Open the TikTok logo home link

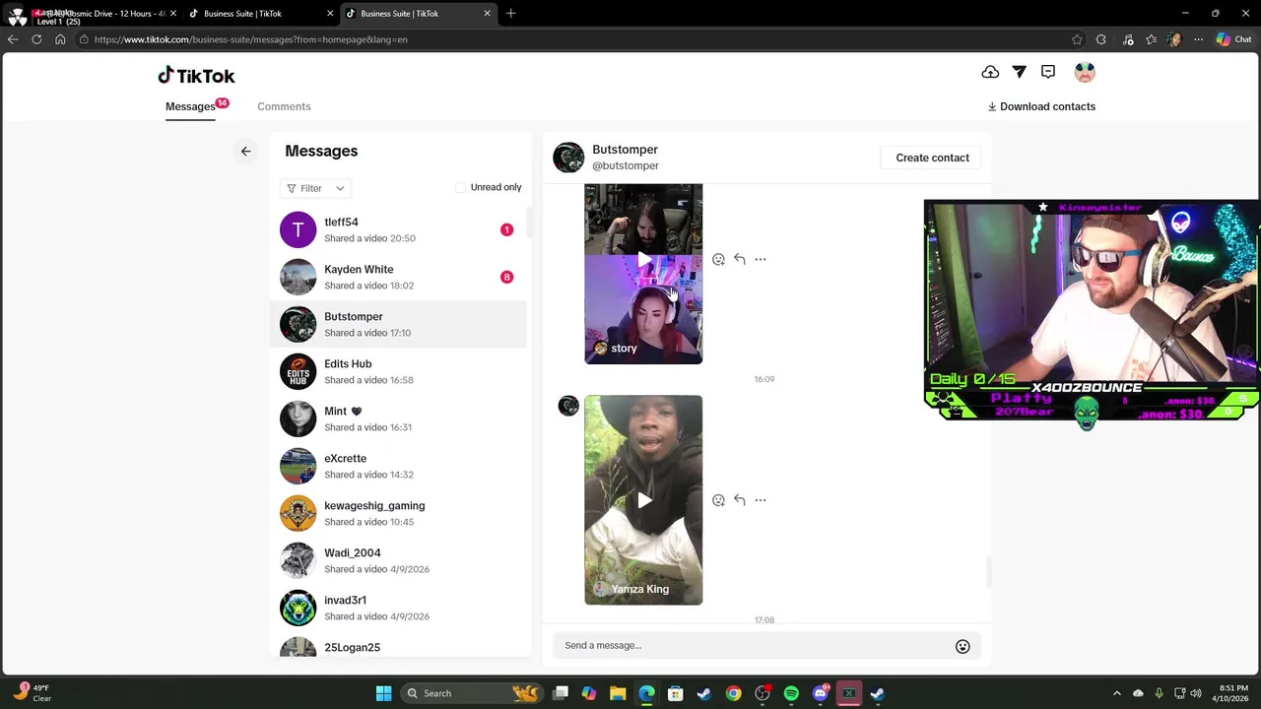(x=196, y=76)
